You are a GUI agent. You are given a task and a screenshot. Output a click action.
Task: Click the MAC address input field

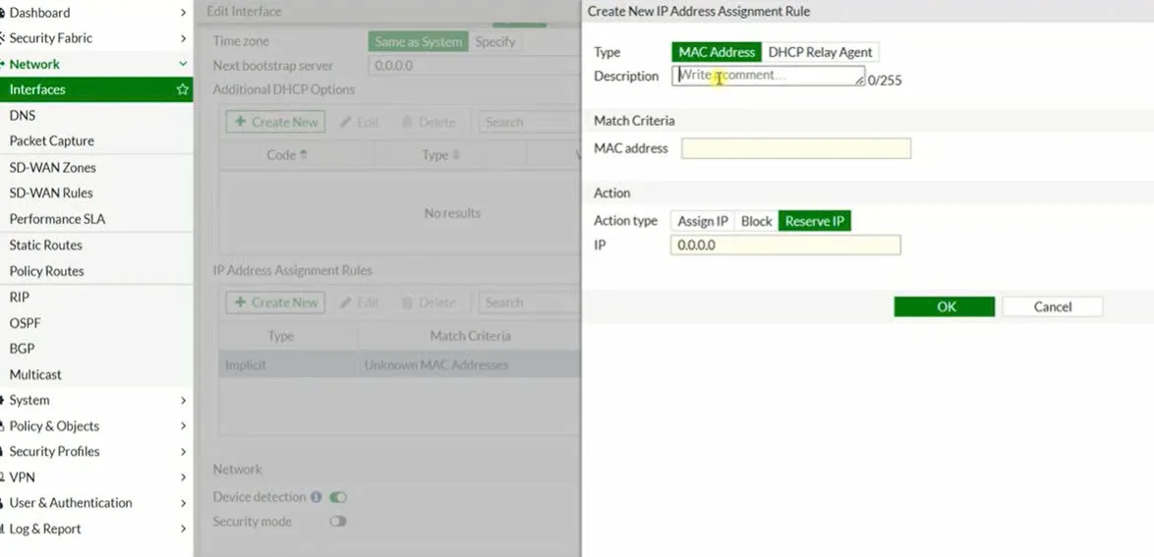click(x=795, y=148)
